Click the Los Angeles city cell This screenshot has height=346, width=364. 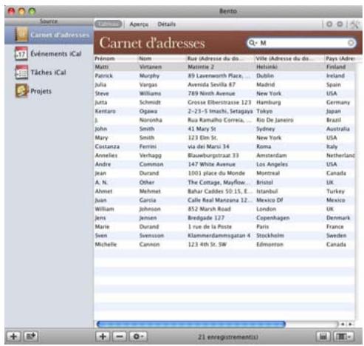pyautogui.click(x=272, y=164)
